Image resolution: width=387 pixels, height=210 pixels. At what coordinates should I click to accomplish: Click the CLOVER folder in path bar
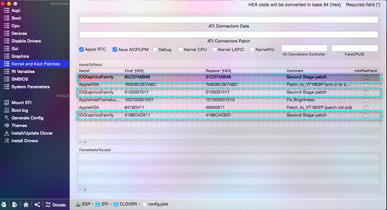pos(125,204)
